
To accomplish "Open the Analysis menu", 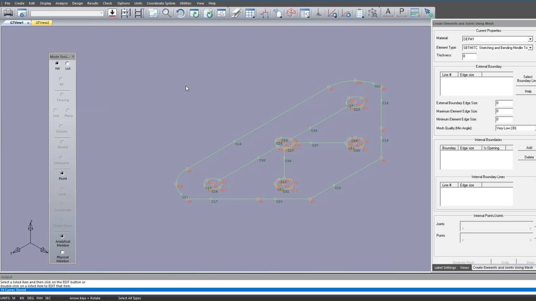I will pyautogui.click(x=61, y=3).
